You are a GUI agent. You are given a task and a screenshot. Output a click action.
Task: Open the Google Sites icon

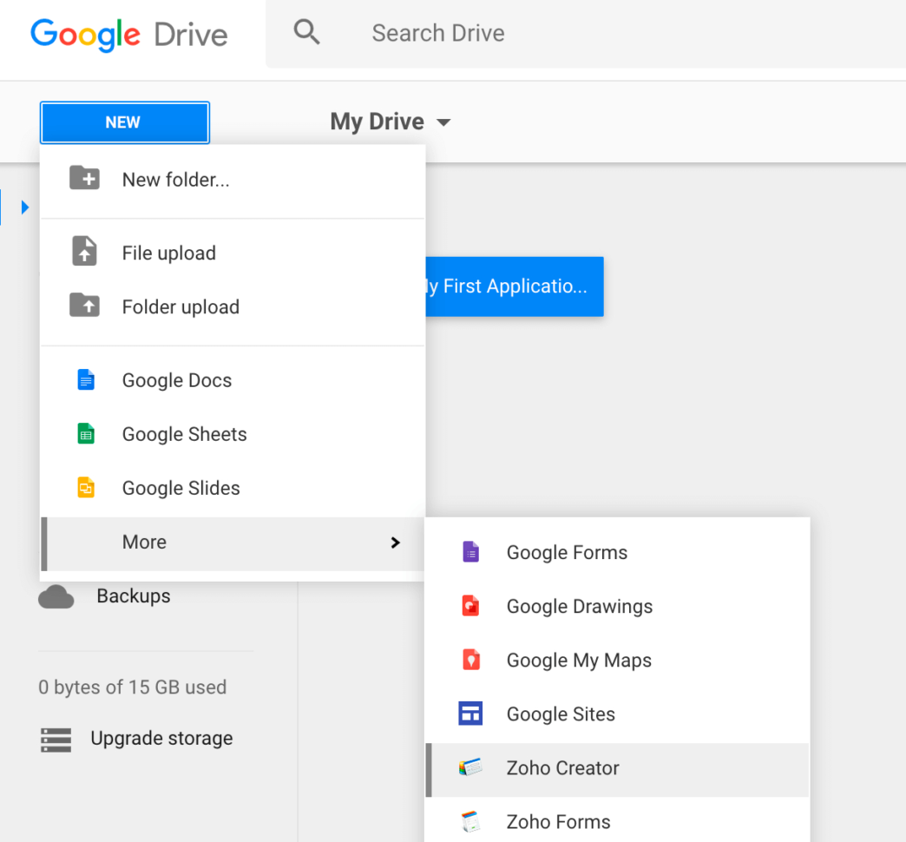click(x=470, y=714)
